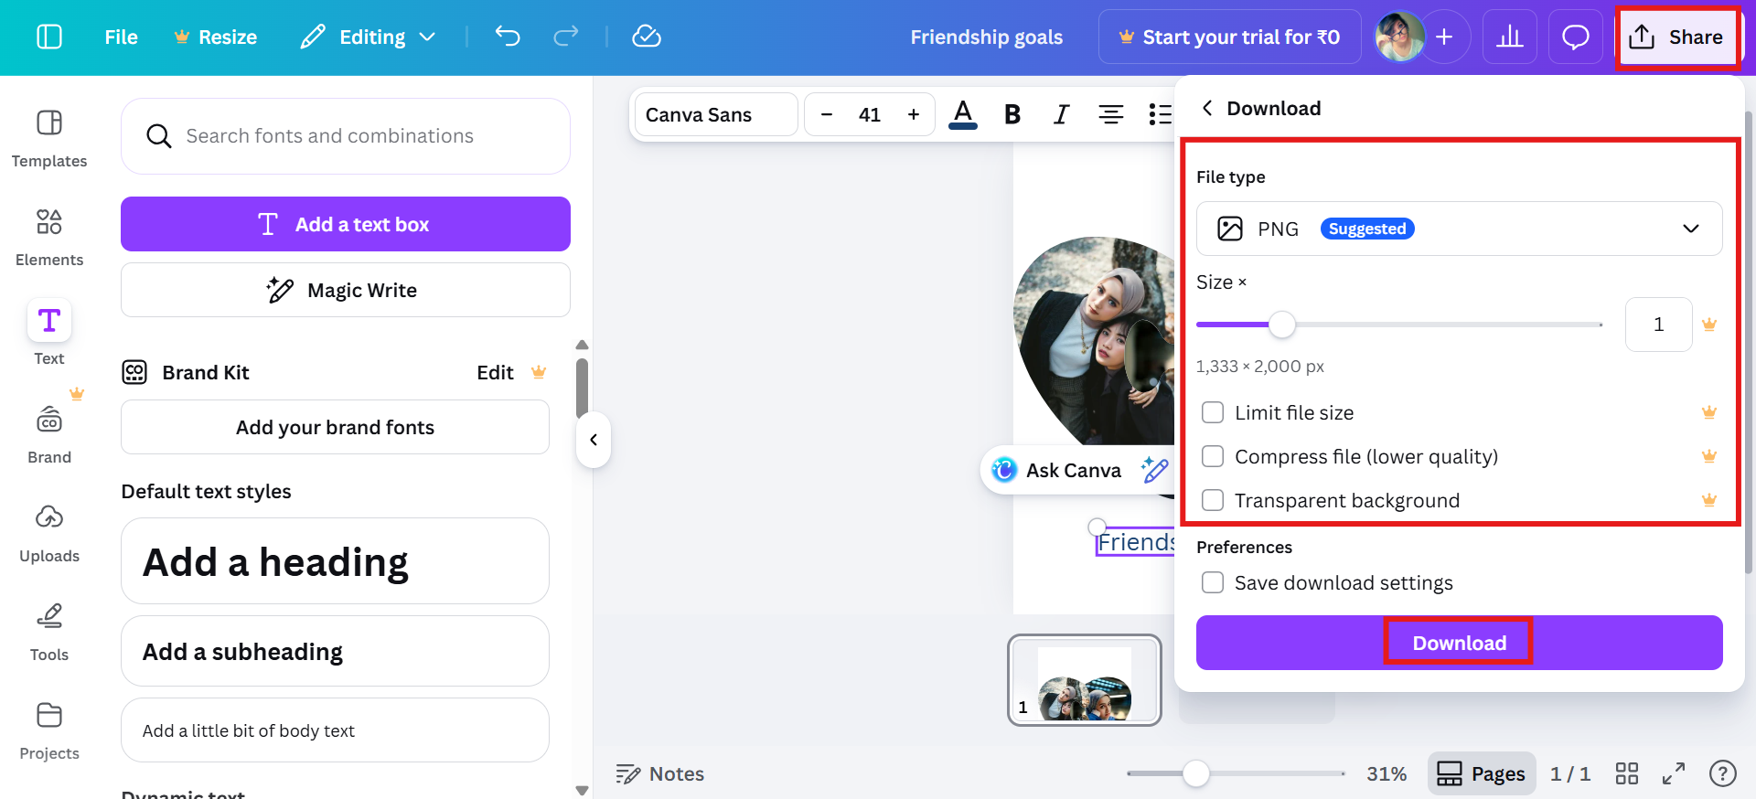Go back from the Download panel
The image size is (1756, 799).
coord(1207,108)
